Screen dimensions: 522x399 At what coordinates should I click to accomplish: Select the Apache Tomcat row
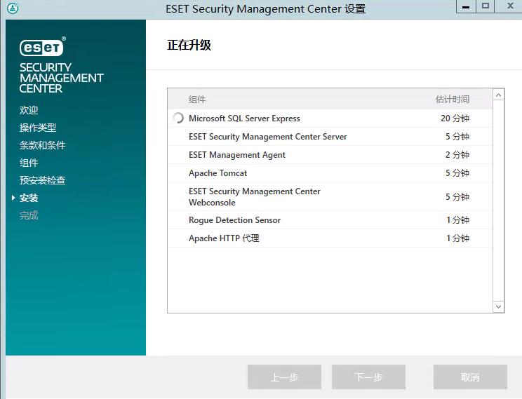330,173
